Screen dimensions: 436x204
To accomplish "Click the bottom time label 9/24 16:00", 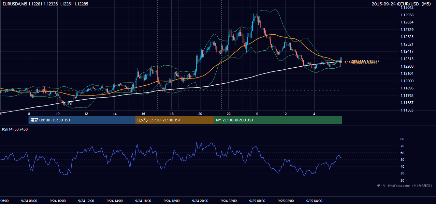I will pyautogui.click(x=143, y=201).
